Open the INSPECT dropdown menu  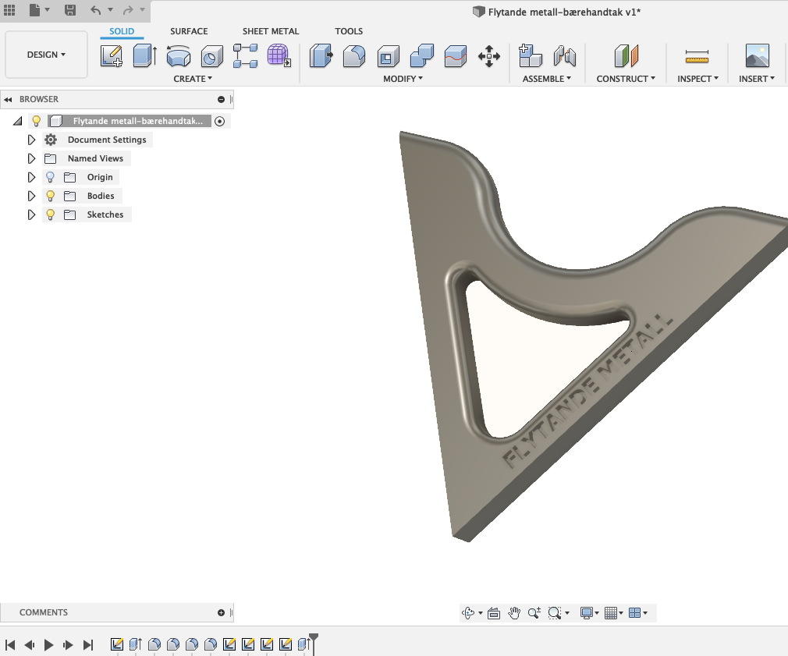coord(697,79)
